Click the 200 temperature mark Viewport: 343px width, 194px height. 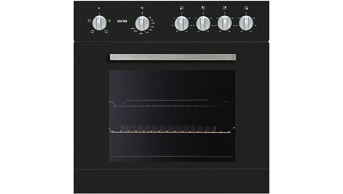[141, 34]
